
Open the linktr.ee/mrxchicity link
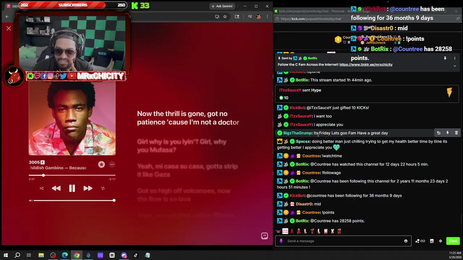(x=366, y=65)
